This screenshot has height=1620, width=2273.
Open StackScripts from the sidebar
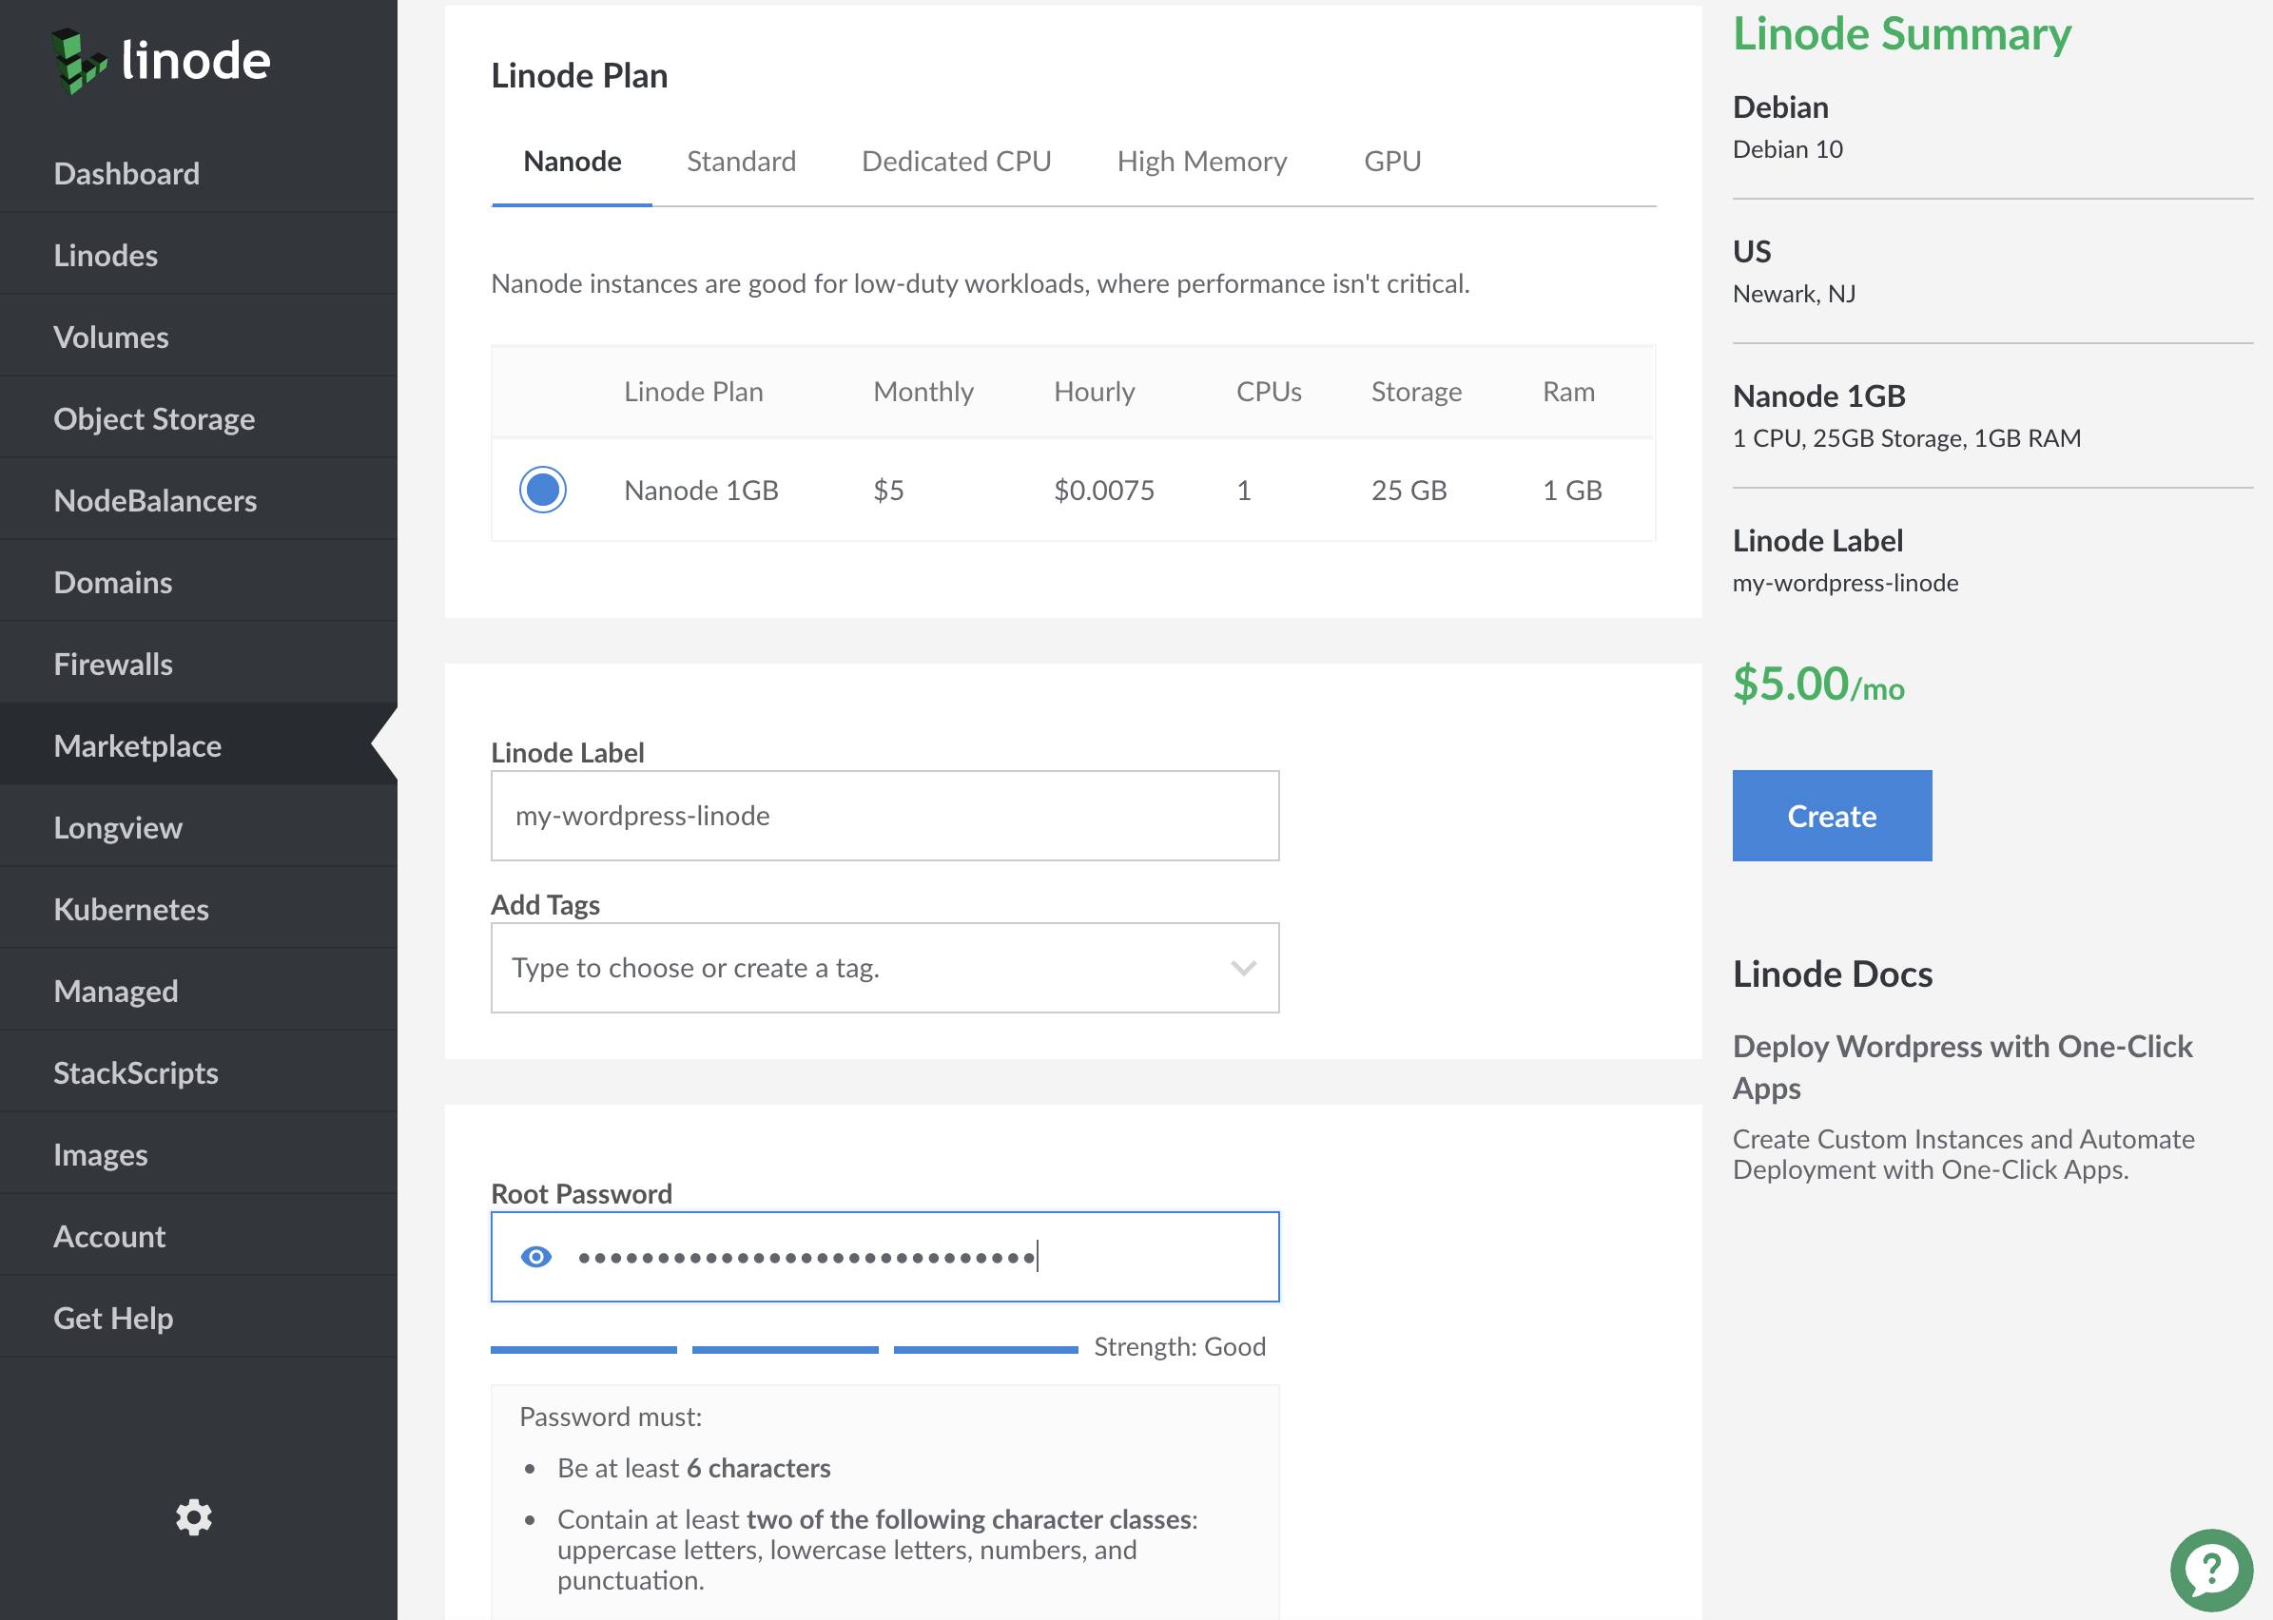[136, 1073]
